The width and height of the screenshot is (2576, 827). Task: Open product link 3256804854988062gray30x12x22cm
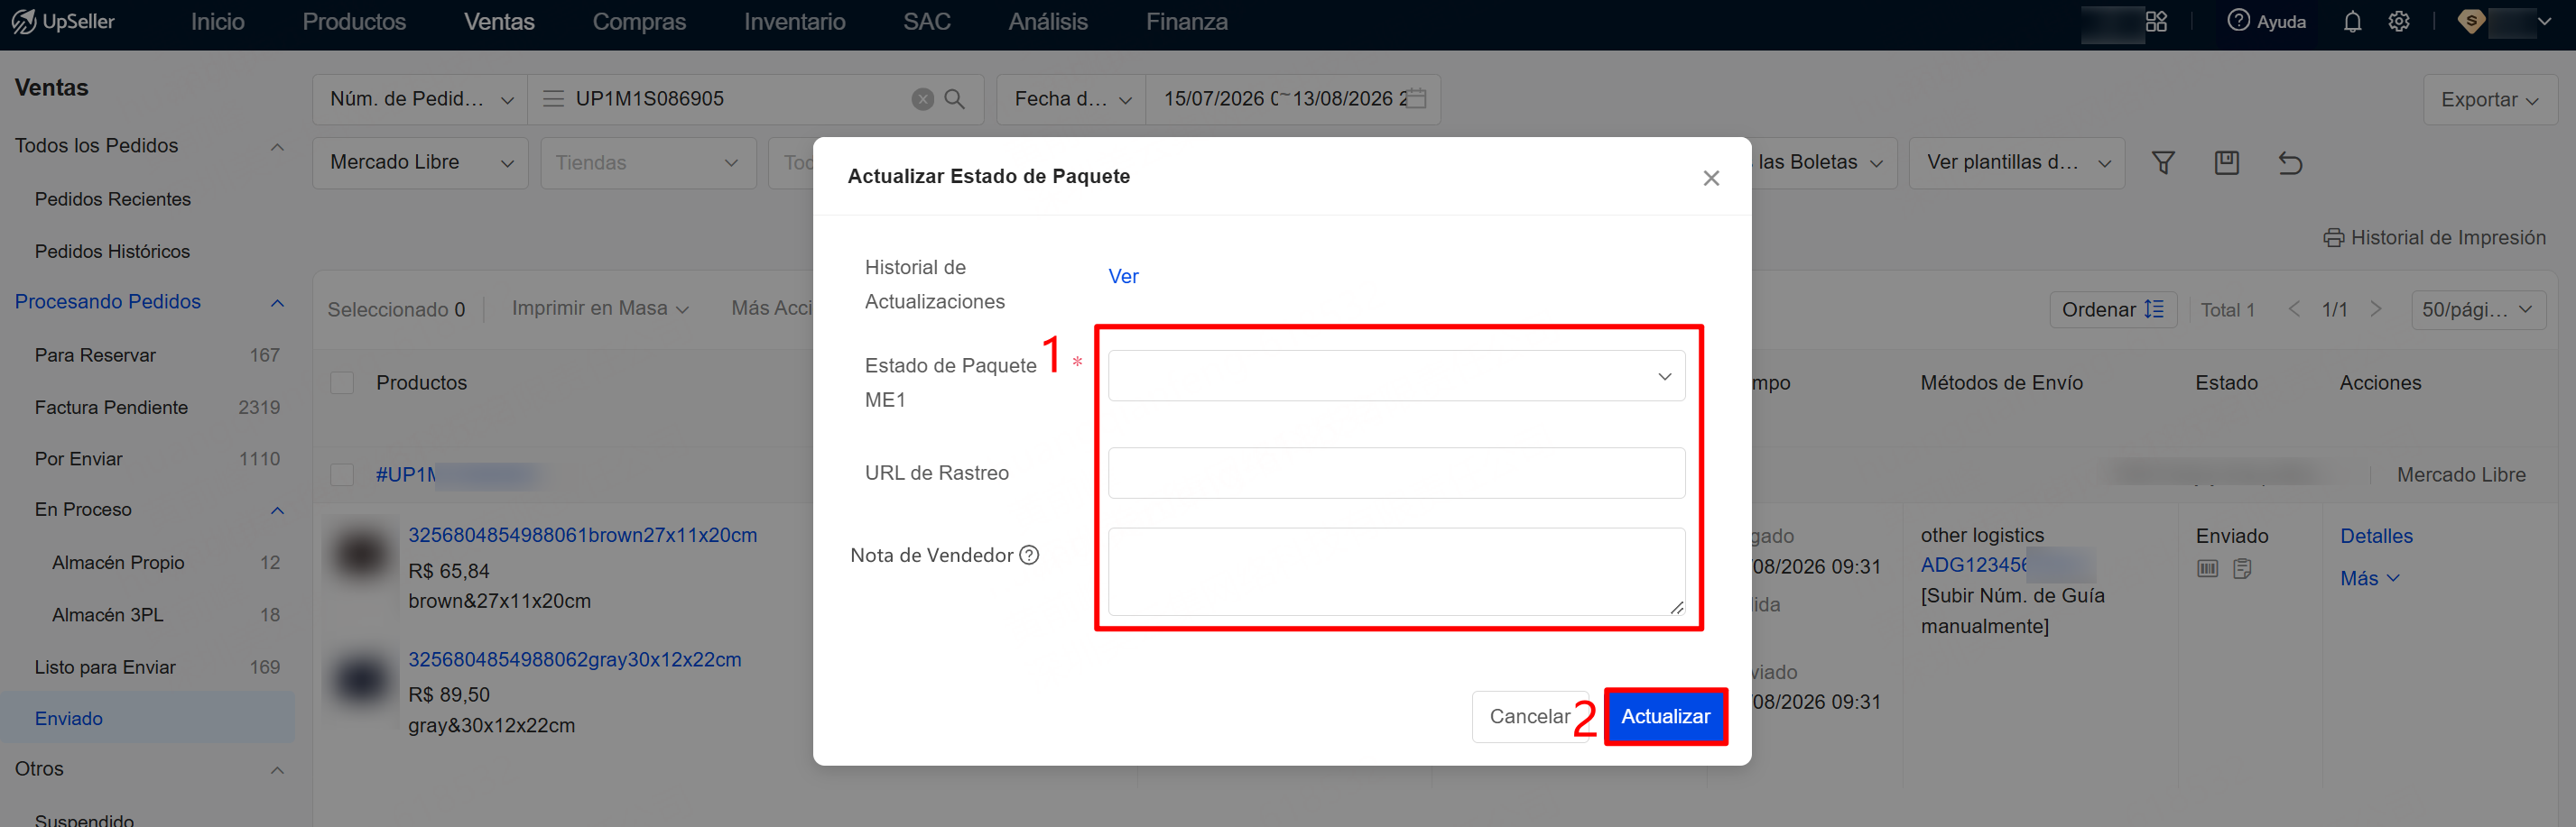pos(574,659)
